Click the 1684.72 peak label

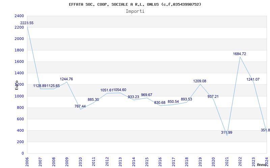240,54
